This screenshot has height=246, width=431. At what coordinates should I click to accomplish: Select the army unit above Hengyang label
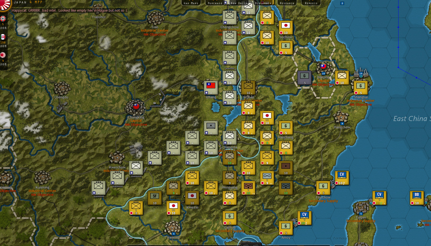[x=229, y=178]
